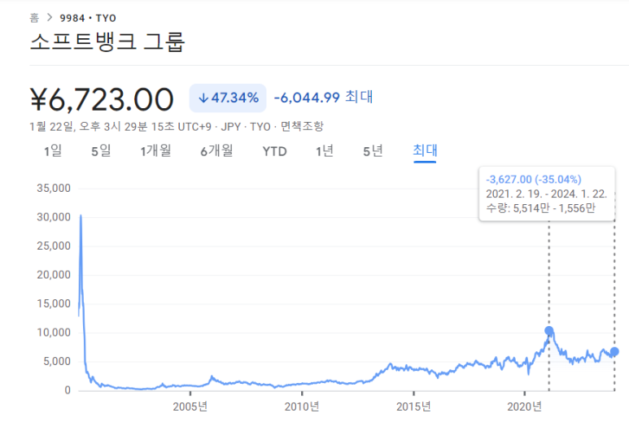This screenshot has width=629, height=422.
Task: Click the 9984 · TYO ticker breadcrumb
Action: coord(88,18)
